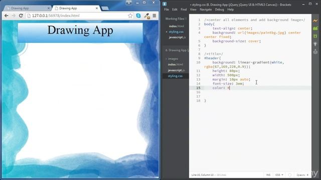Select styling.css in Working Files
This screenshot has width=321, height=180.
point(176,32)
